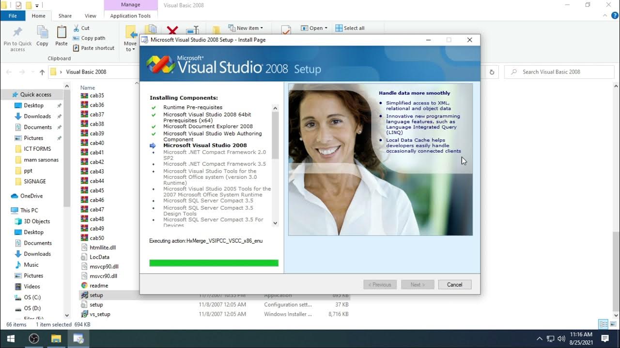Switch to large icons view button

614,324
